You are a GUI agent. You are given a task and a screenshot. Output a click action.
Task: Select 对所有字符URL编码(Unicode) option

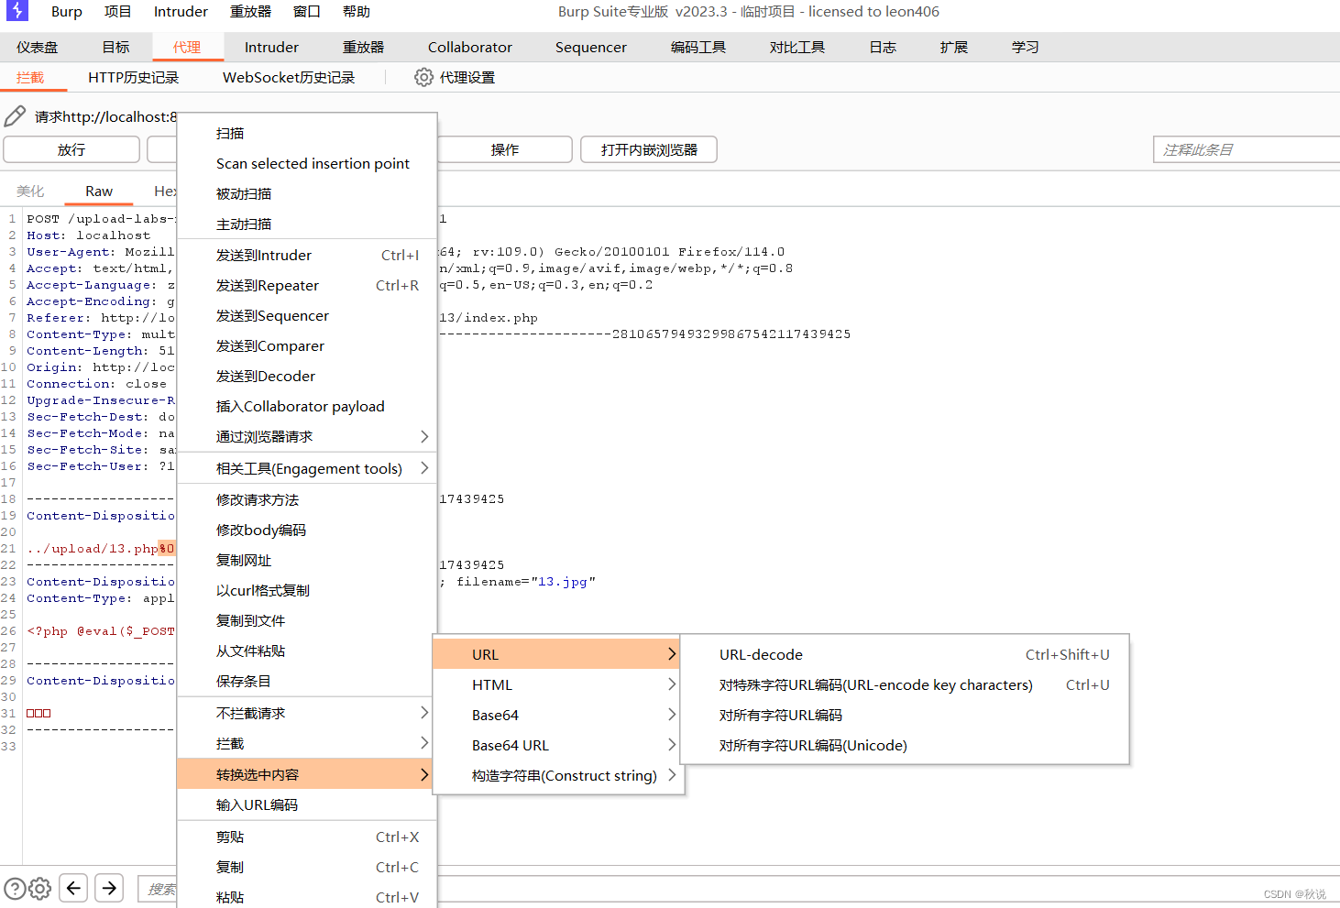coord(905,745)
